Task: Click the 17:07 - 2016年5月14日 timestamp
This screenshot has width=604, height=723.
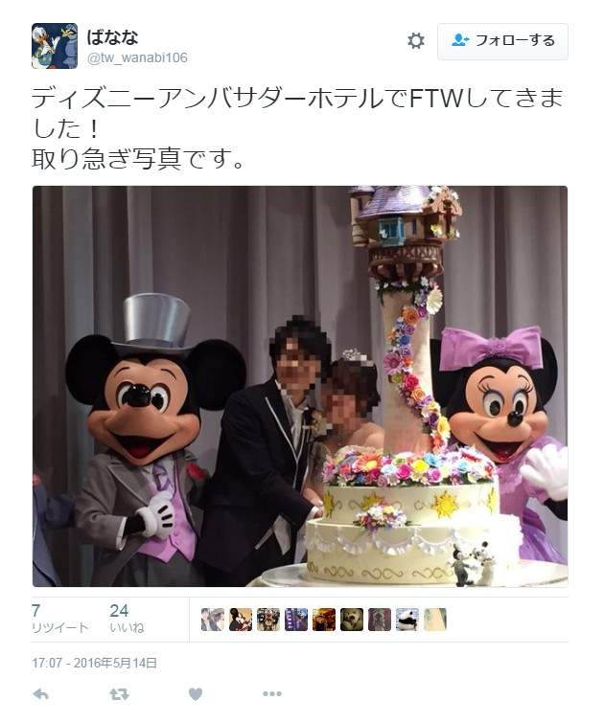Action: [94, 663]
